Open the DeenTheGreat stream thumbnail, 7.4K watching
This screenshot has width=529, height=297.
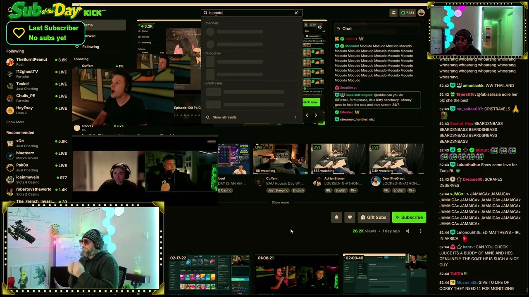coord(397,159)
